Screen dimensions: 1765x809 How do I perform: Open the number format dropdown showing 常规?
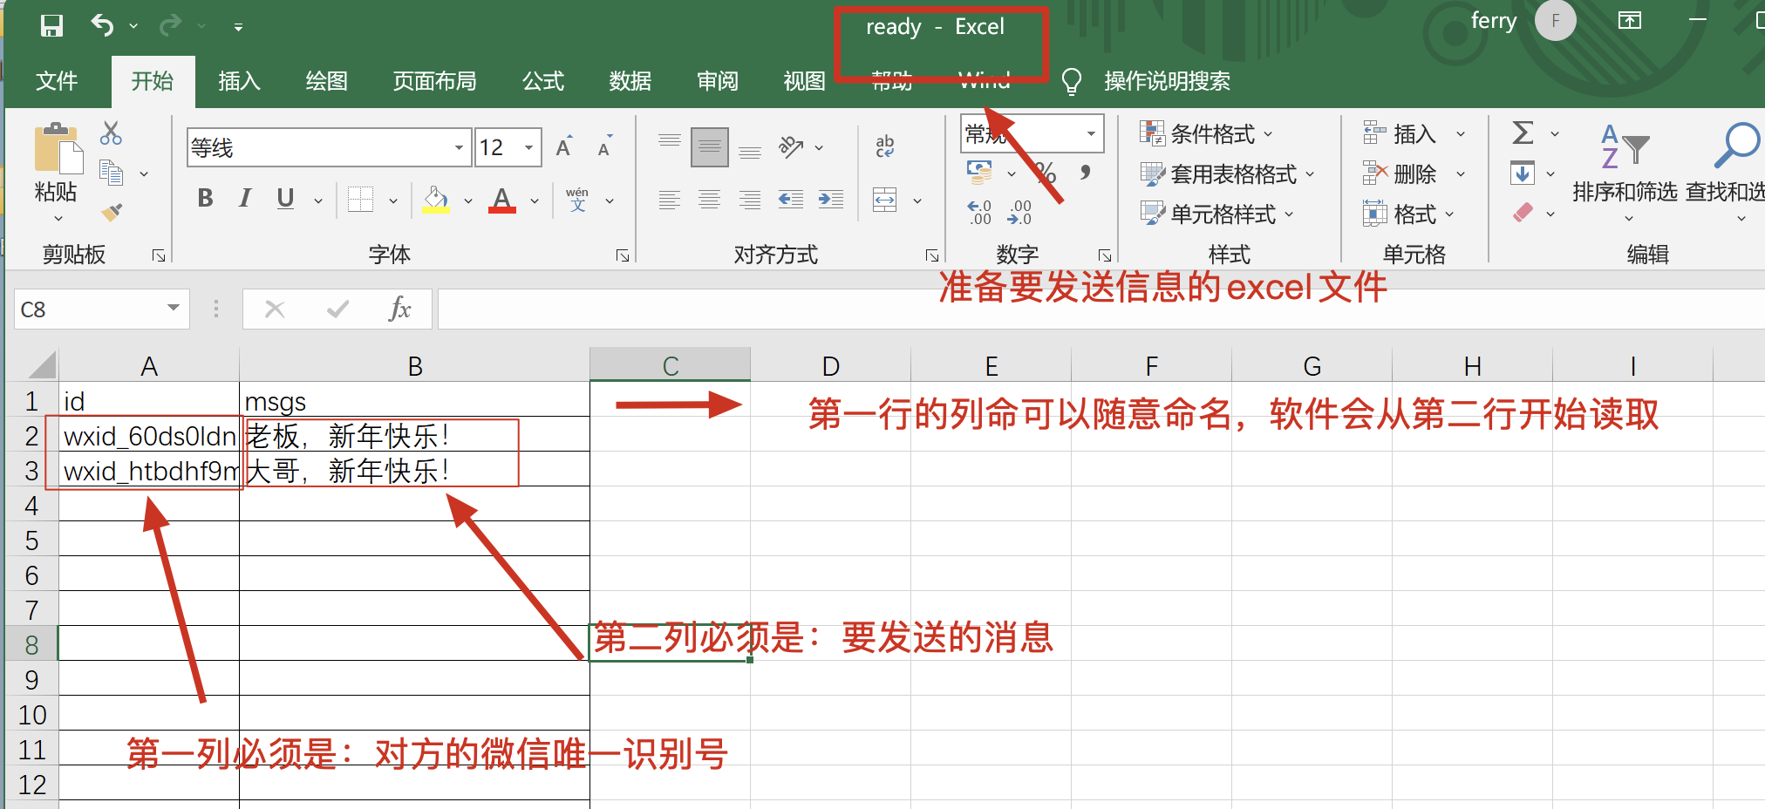1090,133
